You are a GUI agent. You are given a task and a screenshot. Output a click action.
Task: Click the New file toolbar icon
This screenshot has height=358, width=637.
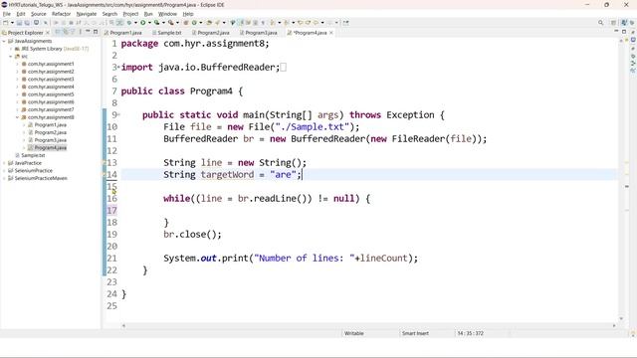pyautogui.click(x=5, y=23)
